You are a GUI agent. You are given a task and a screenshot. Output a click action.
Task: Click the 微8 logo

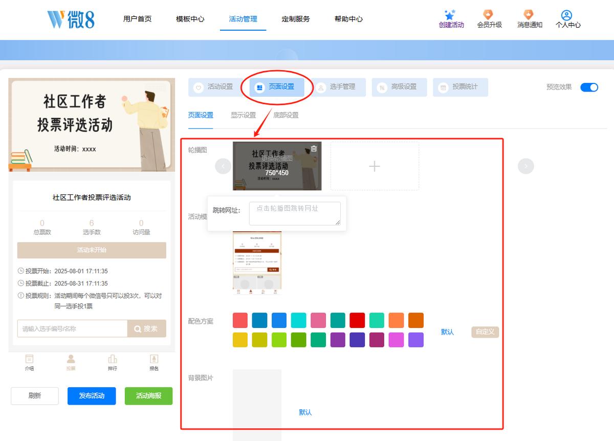(71, 19)
